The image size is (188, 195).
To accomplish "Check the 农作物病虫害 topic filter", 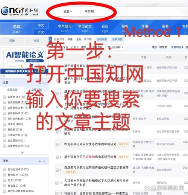I will pyautogui.click(x=5, y=108).
